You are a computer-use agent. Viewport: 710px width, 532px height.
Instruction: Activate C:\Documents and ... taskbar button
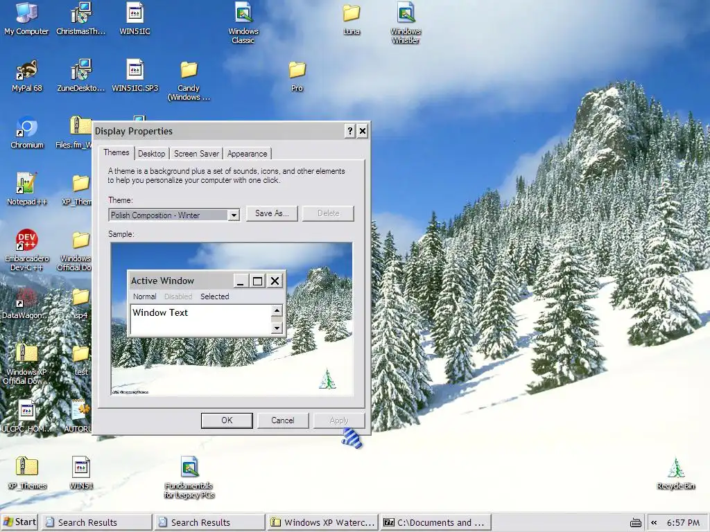(436, 522)
